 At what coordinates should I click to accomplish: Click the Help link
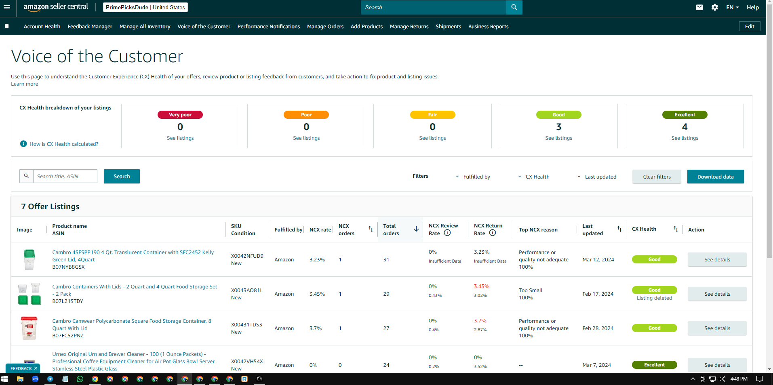[752, 7]
